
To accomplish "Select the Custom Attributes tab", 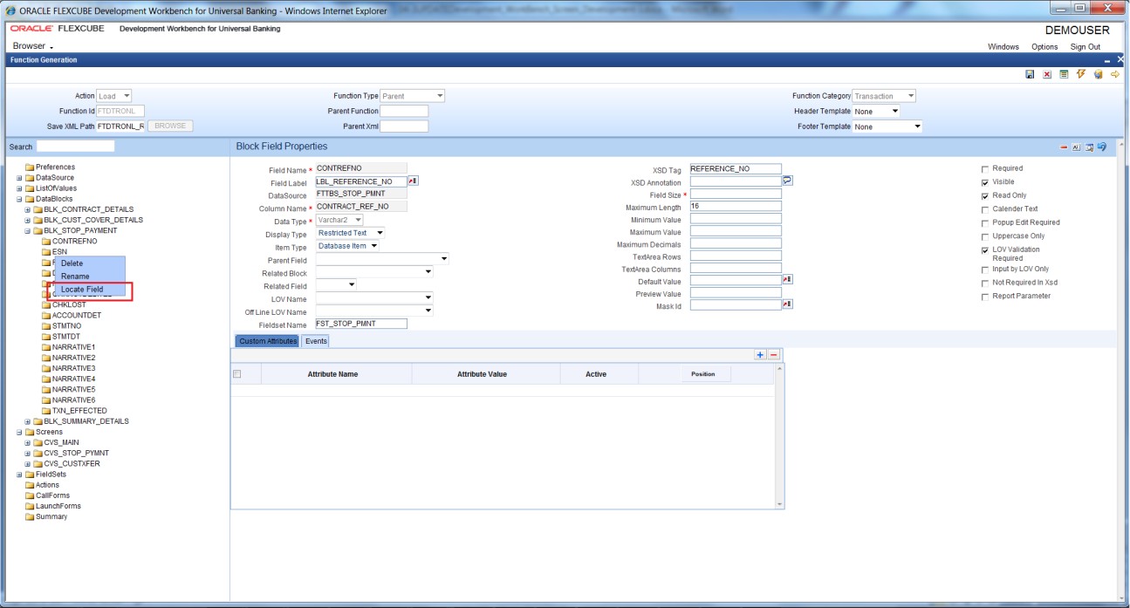I will 267,341.
